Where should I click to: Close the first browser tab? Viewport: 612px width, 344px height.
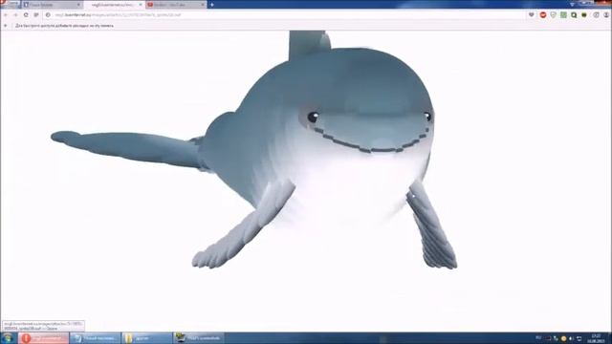click(x=78, y=5)
